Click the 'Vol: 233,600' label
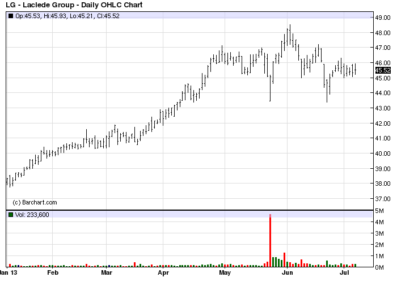The image size is (397, 290). point(32,215)
